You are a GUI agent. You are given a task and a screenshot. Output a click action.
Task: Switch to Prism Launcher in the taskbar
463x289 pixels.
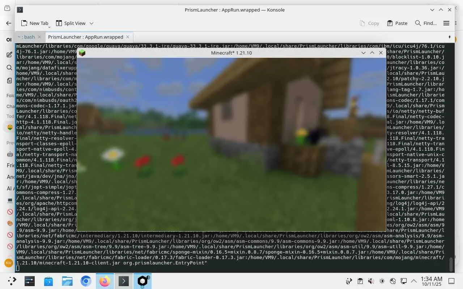tap(142, 281)
